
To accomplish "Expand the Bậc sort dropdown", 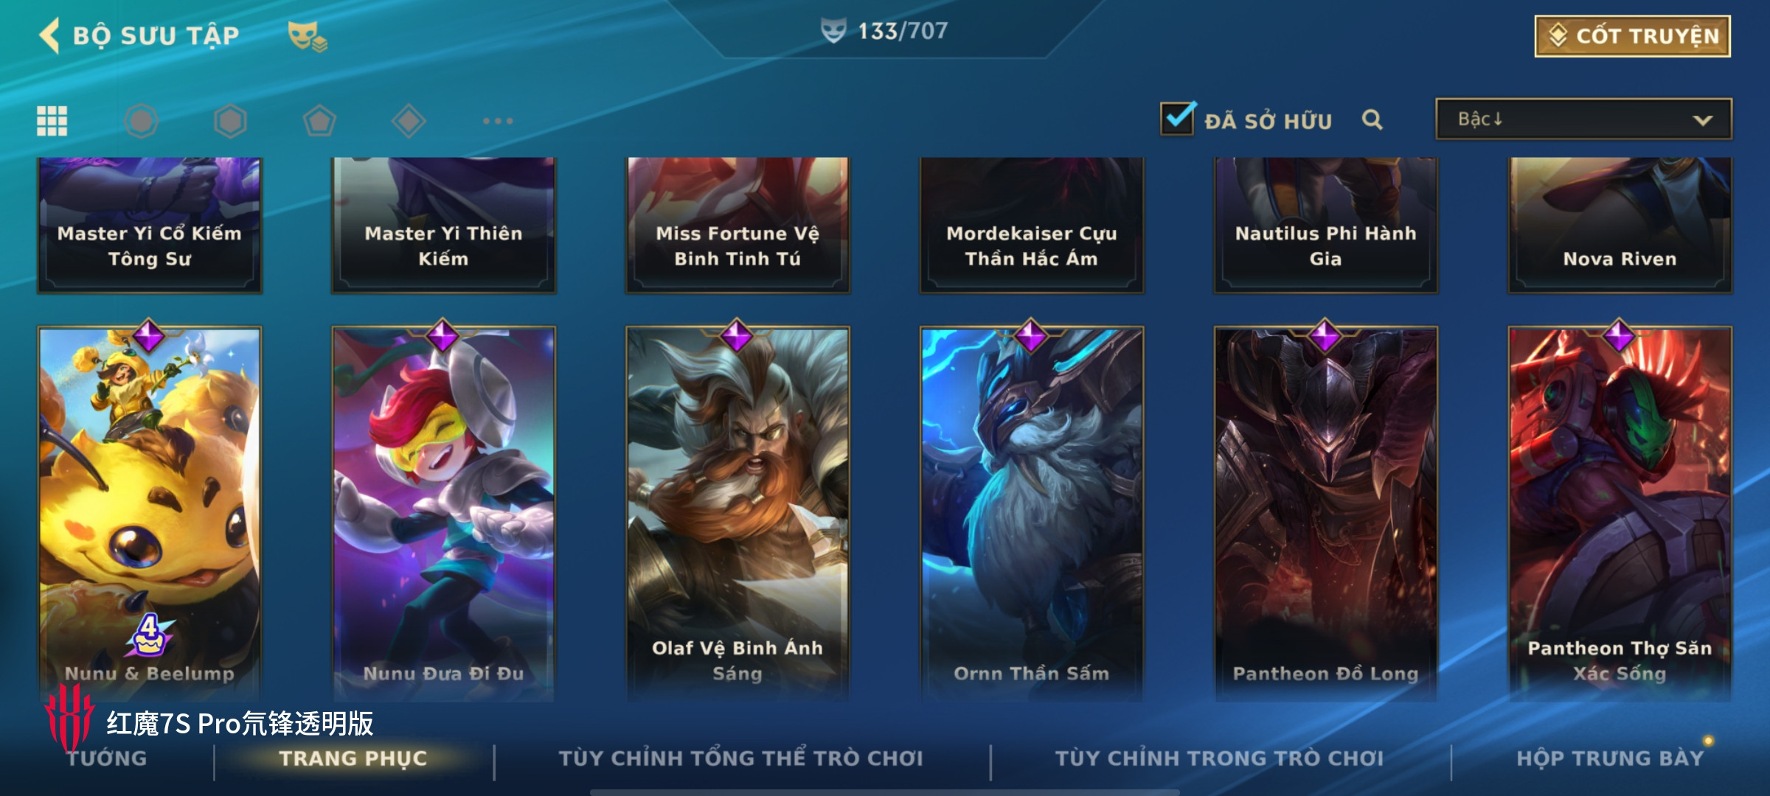I will (1583, 119).
